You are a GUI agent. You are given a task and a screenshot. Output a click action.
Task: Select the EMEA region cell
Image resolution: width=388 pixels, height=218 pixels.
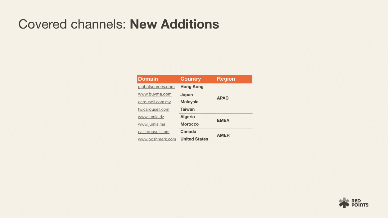(223, 121)
